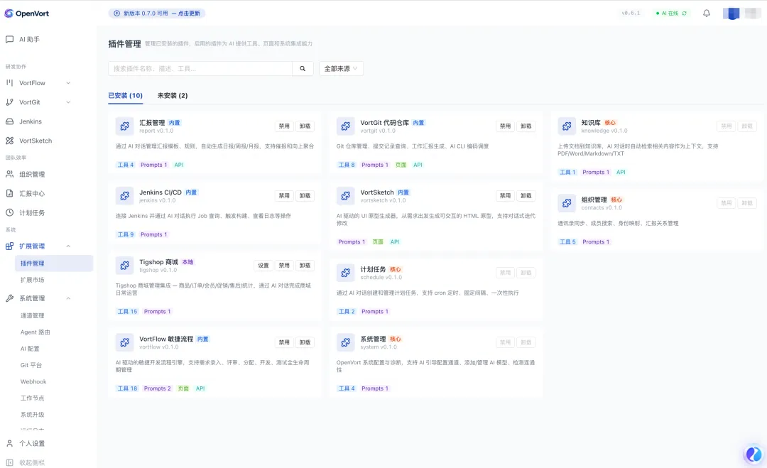The height and width of the screenshot is (468, 767).
Task: Click the OpenVort logo icon
Action: tap(9, 13)
